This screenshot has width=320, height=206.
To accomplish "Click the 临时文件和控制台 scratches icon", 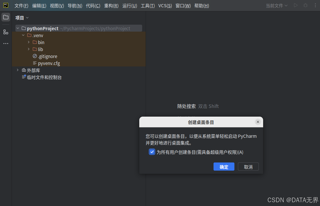I will (24, 77).
